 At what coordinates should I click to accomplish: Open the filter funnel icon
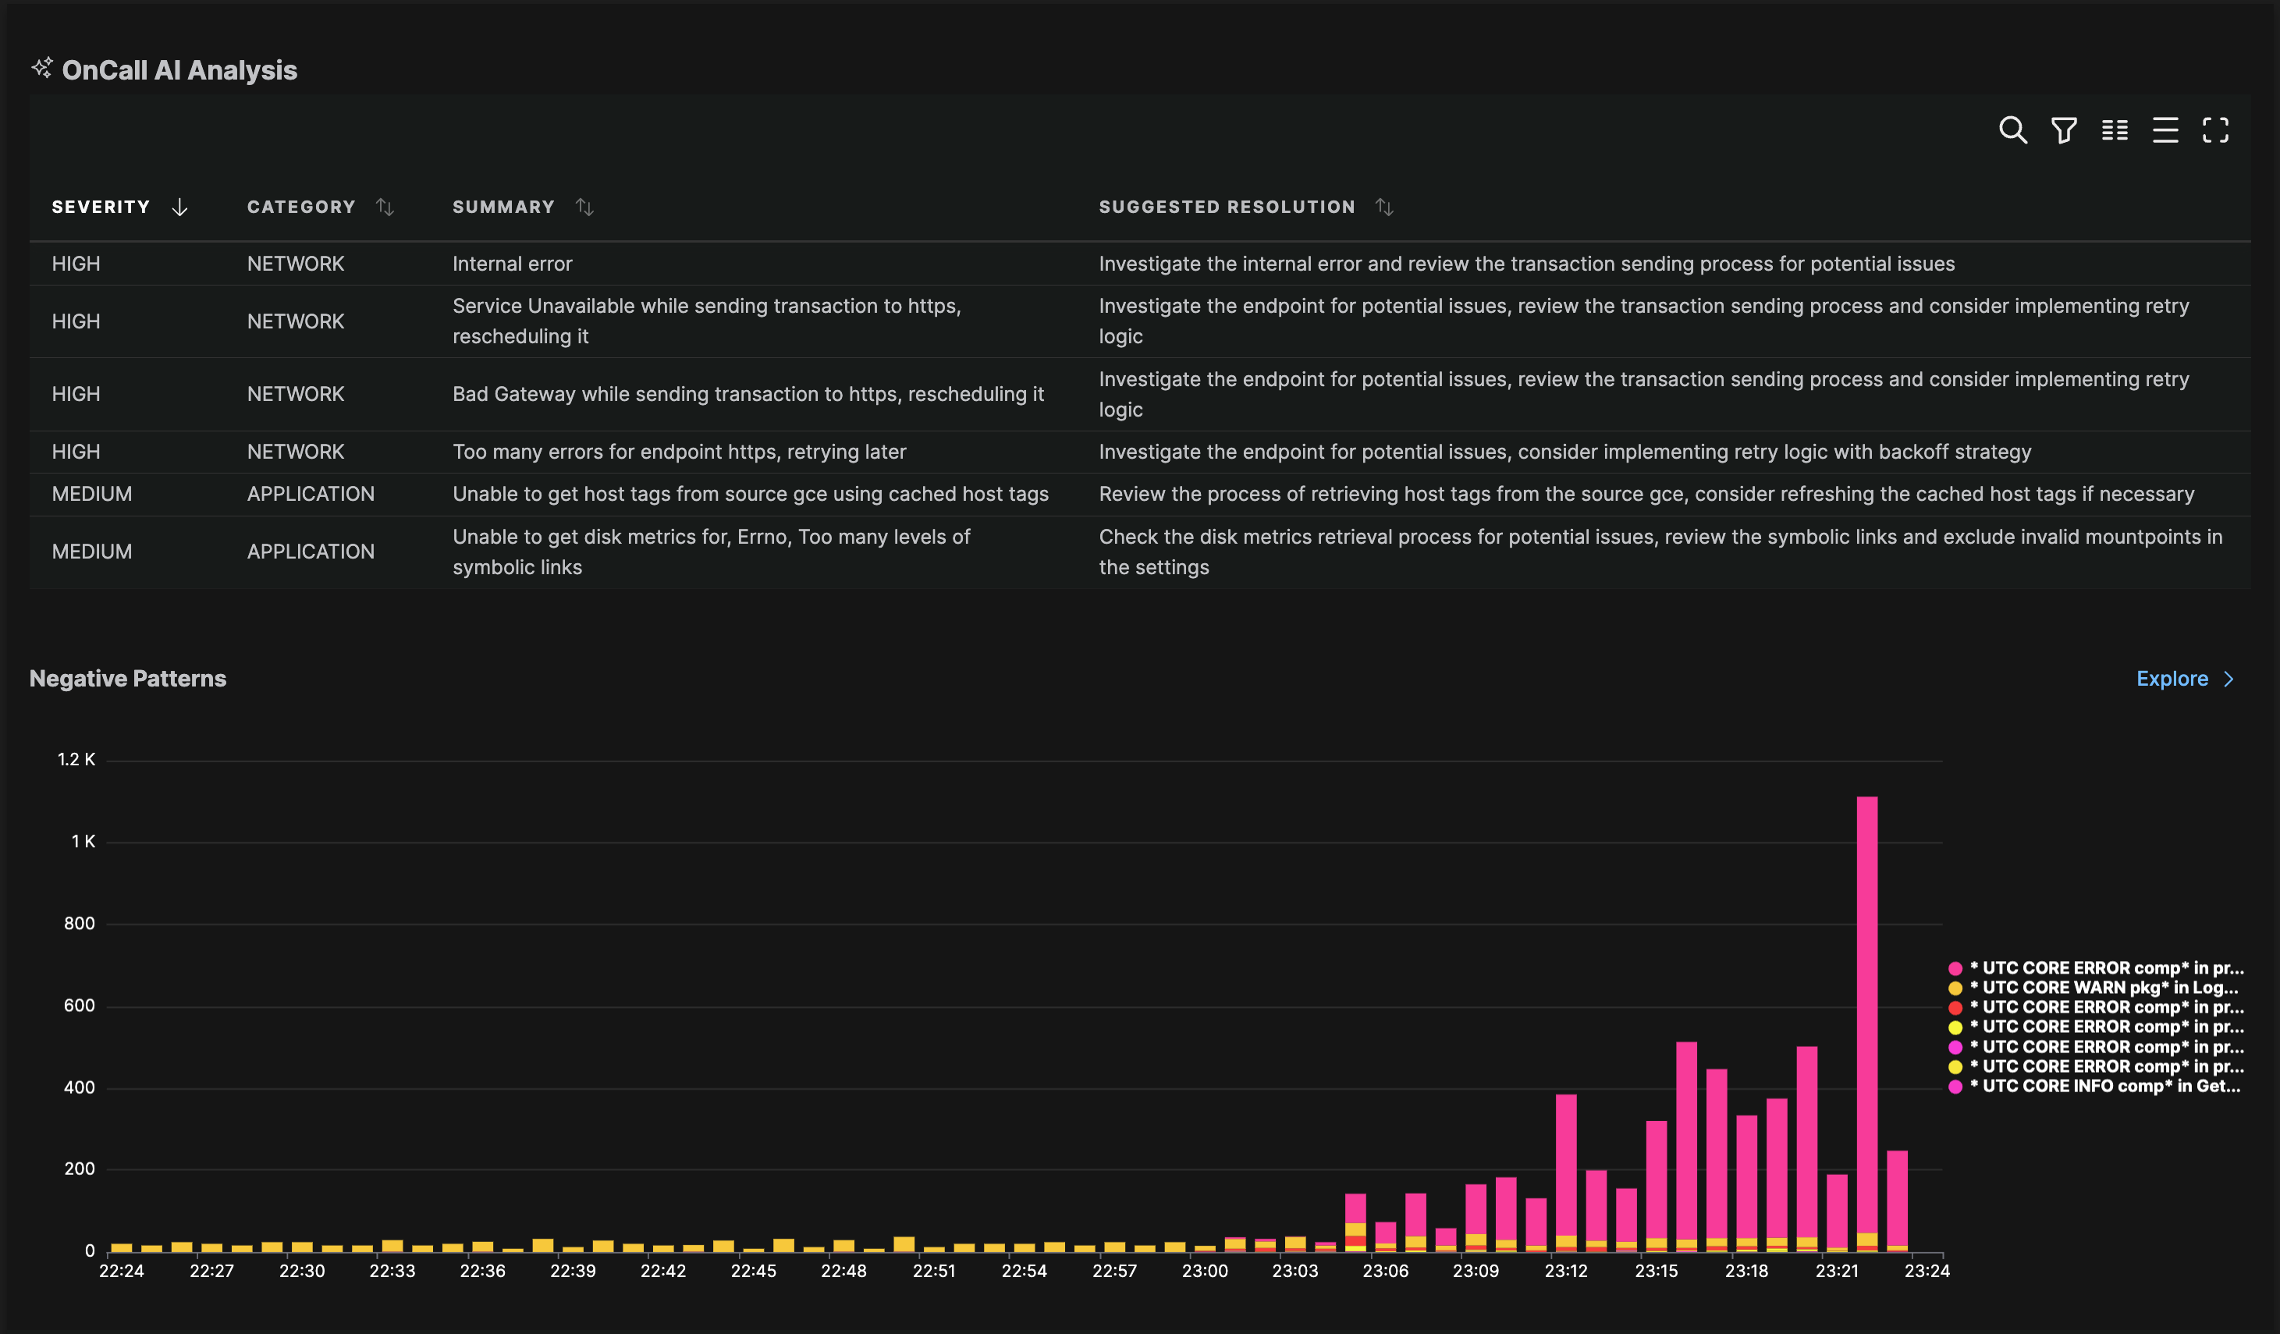[2064, 130]
